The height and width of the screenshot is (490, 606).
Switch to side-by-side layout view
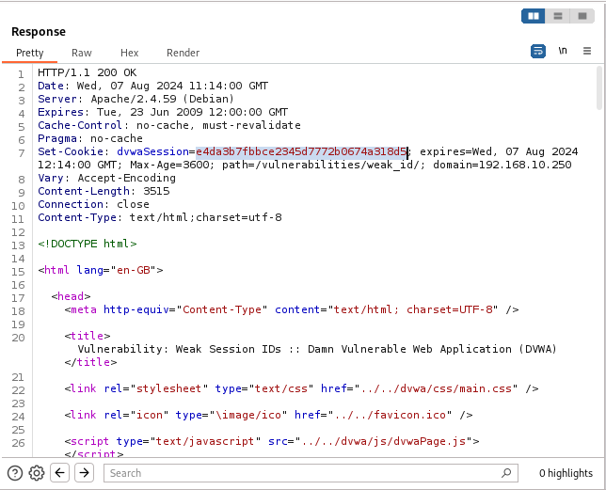tap(534, 16)
